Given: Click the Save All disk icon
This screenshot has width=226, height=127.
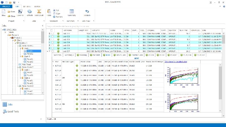Looking at the screenshot, I should pos(20,12).
